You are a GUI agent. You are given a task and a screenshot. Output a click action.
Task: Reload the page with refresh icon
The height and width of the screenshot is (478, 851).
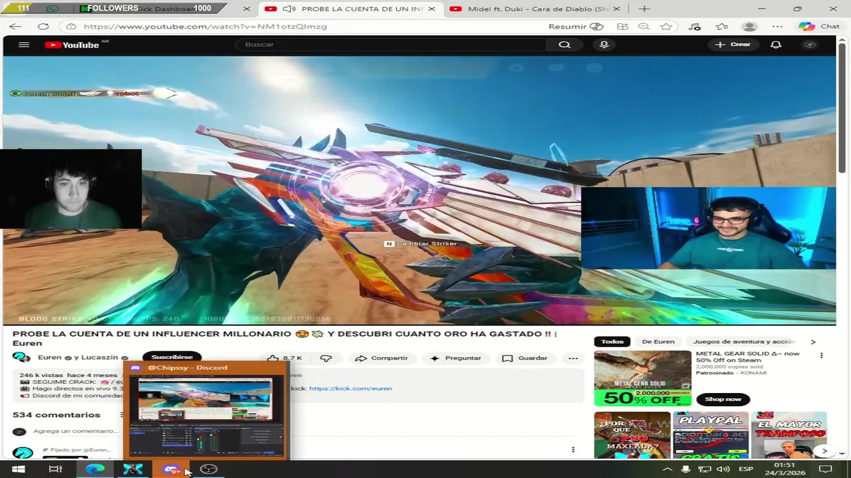[x=43, y=27]
